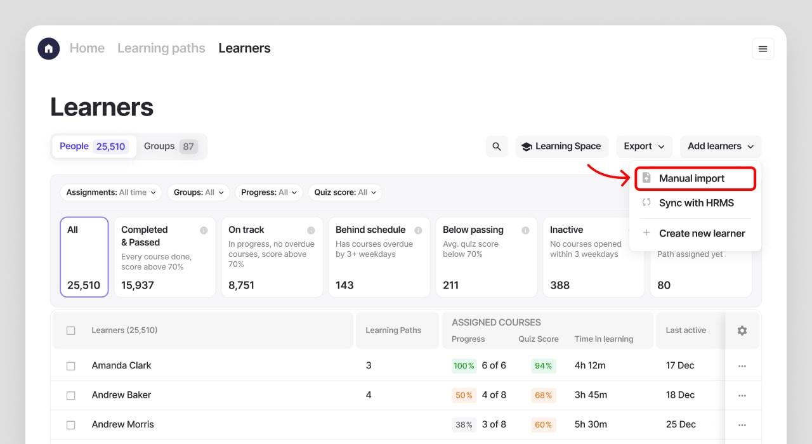
Task: Select the All learners card
Action: (x=84, y=257)
